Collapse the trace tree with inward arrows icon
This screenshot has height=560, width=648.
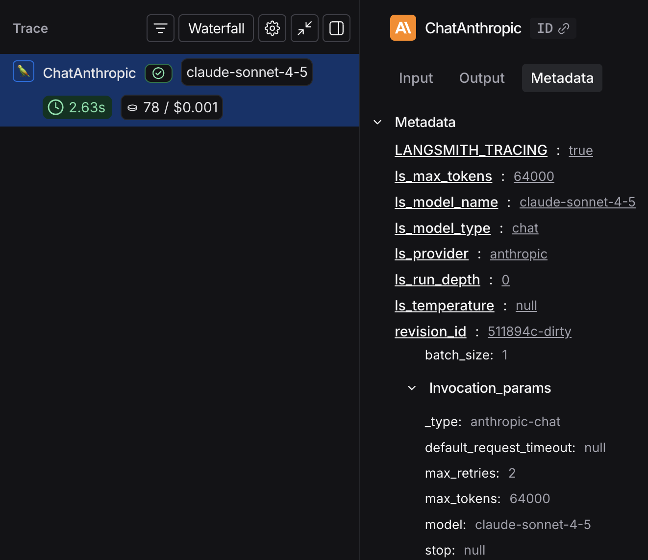click(x=304, y=28)
